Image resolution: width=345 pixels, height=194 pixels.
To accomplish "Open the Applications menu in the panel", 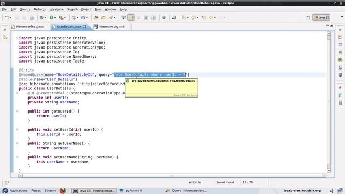I will (x=18, y=190).
